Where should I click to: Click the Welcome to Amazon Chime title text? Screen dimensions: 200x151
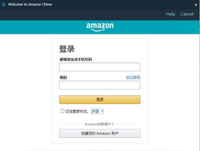30,4
